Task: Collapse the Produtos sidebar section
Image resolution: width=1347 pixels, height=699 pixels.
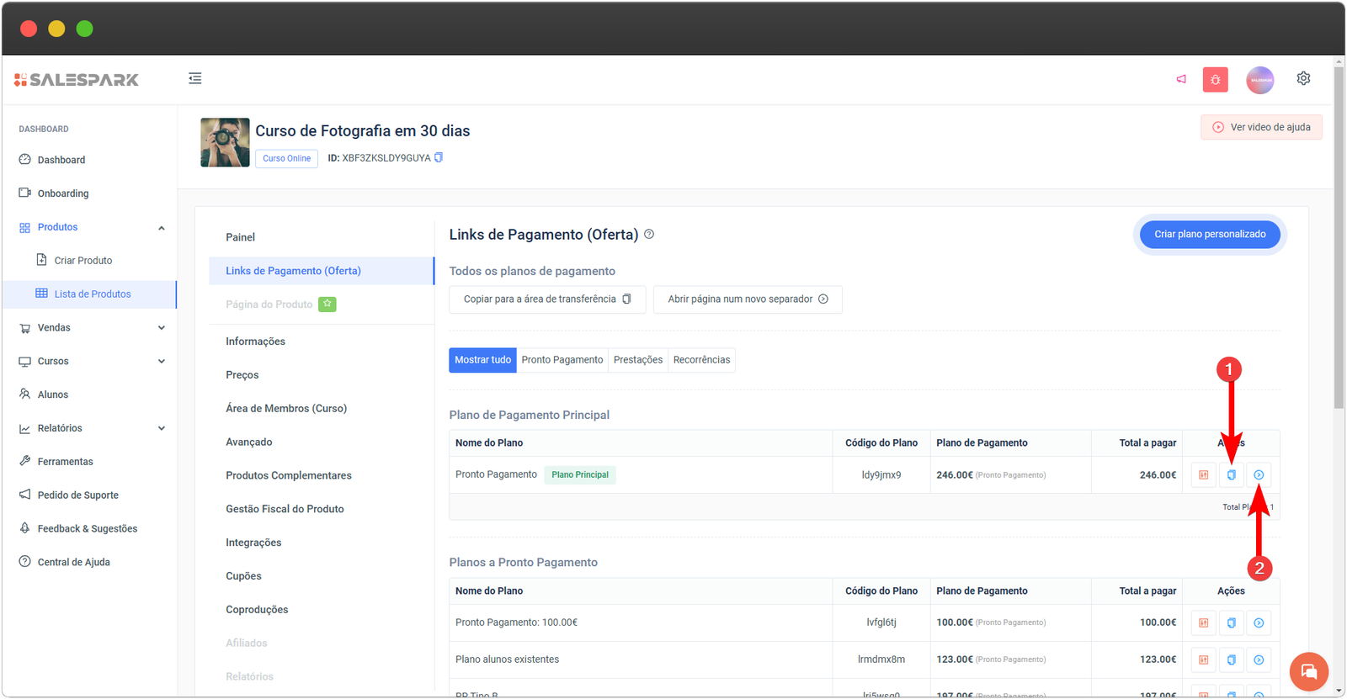Action: click(x=161, y=228)
